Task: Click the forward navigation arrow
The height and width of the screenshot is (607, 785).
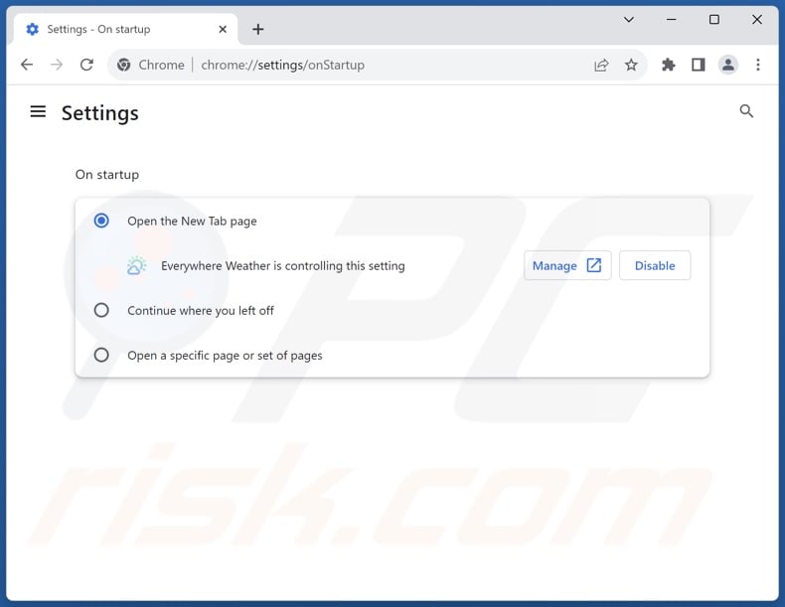Action: [57, 65]
